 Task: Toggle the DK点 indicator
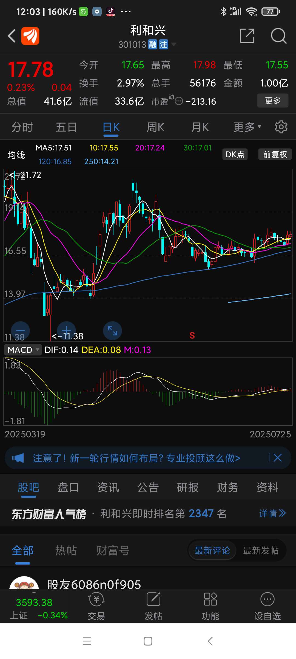tap(235, 154)
